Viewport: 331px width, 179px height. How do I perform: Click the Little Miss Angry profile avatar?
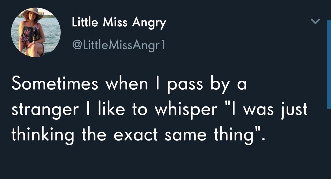coord(35,32)
